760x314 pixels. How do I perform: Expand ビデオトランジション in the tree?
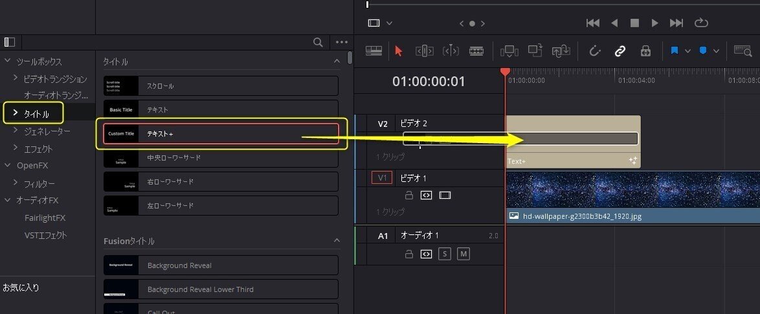[16, 78]
